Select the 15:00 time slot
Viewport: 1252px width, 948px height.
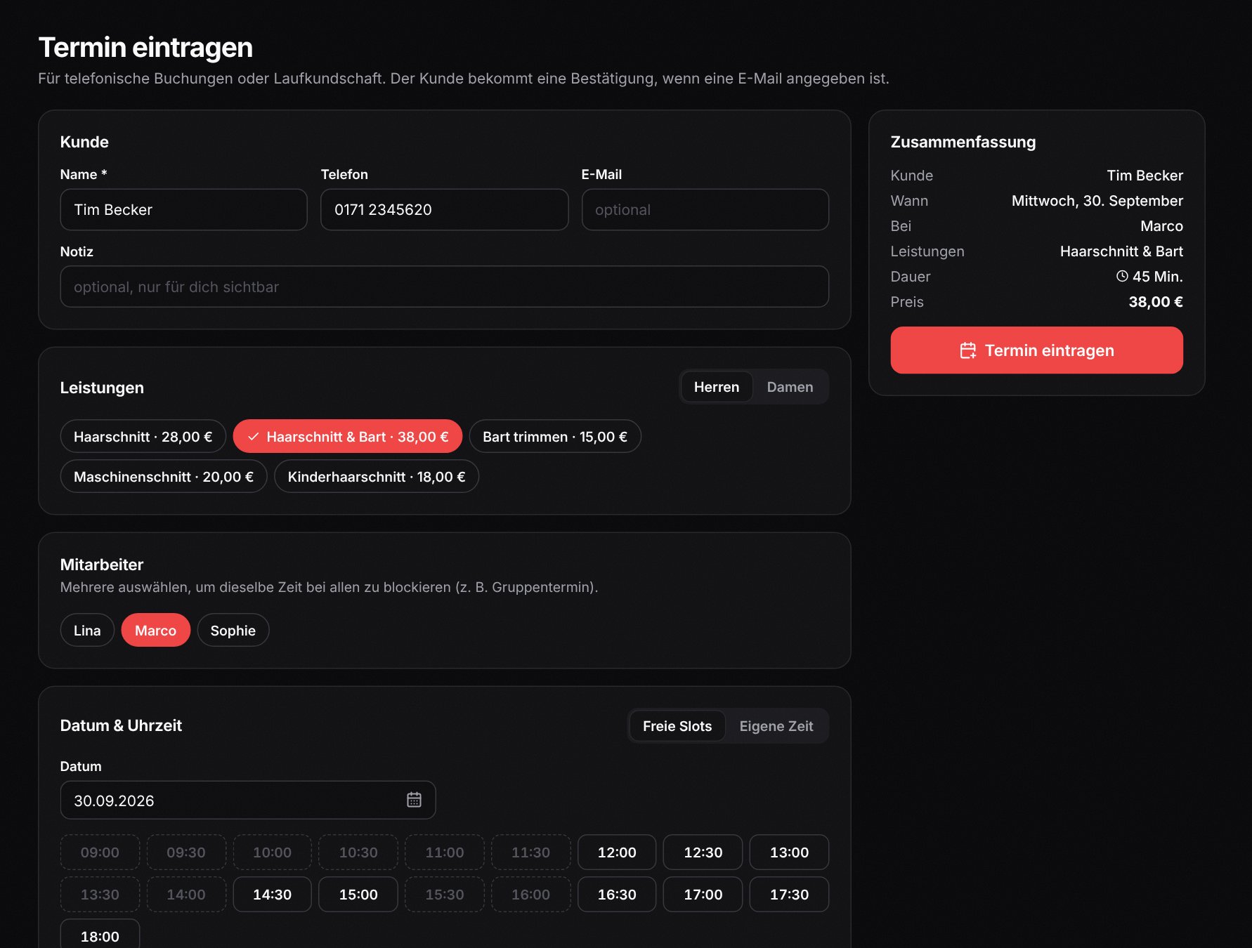pyautogui.click(x=358, y=895)
